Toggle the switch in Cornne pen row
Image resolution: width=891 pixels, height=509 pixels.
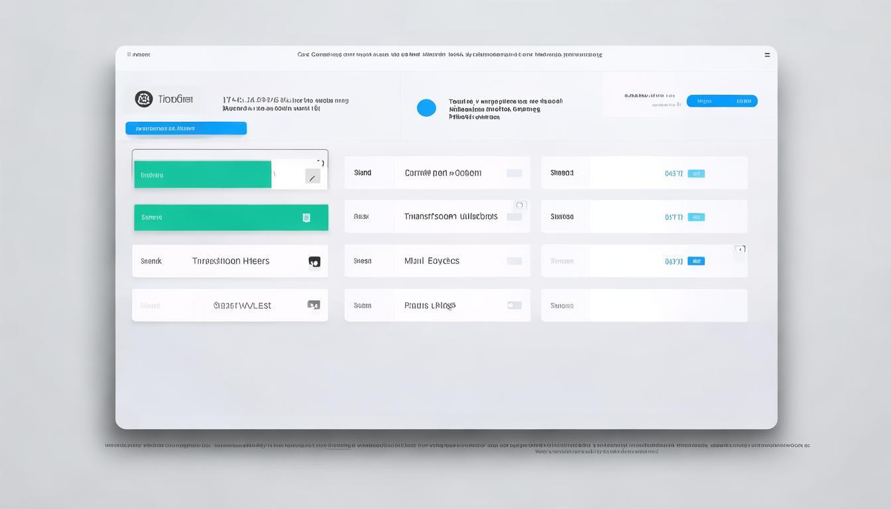(x=514, y=173)
